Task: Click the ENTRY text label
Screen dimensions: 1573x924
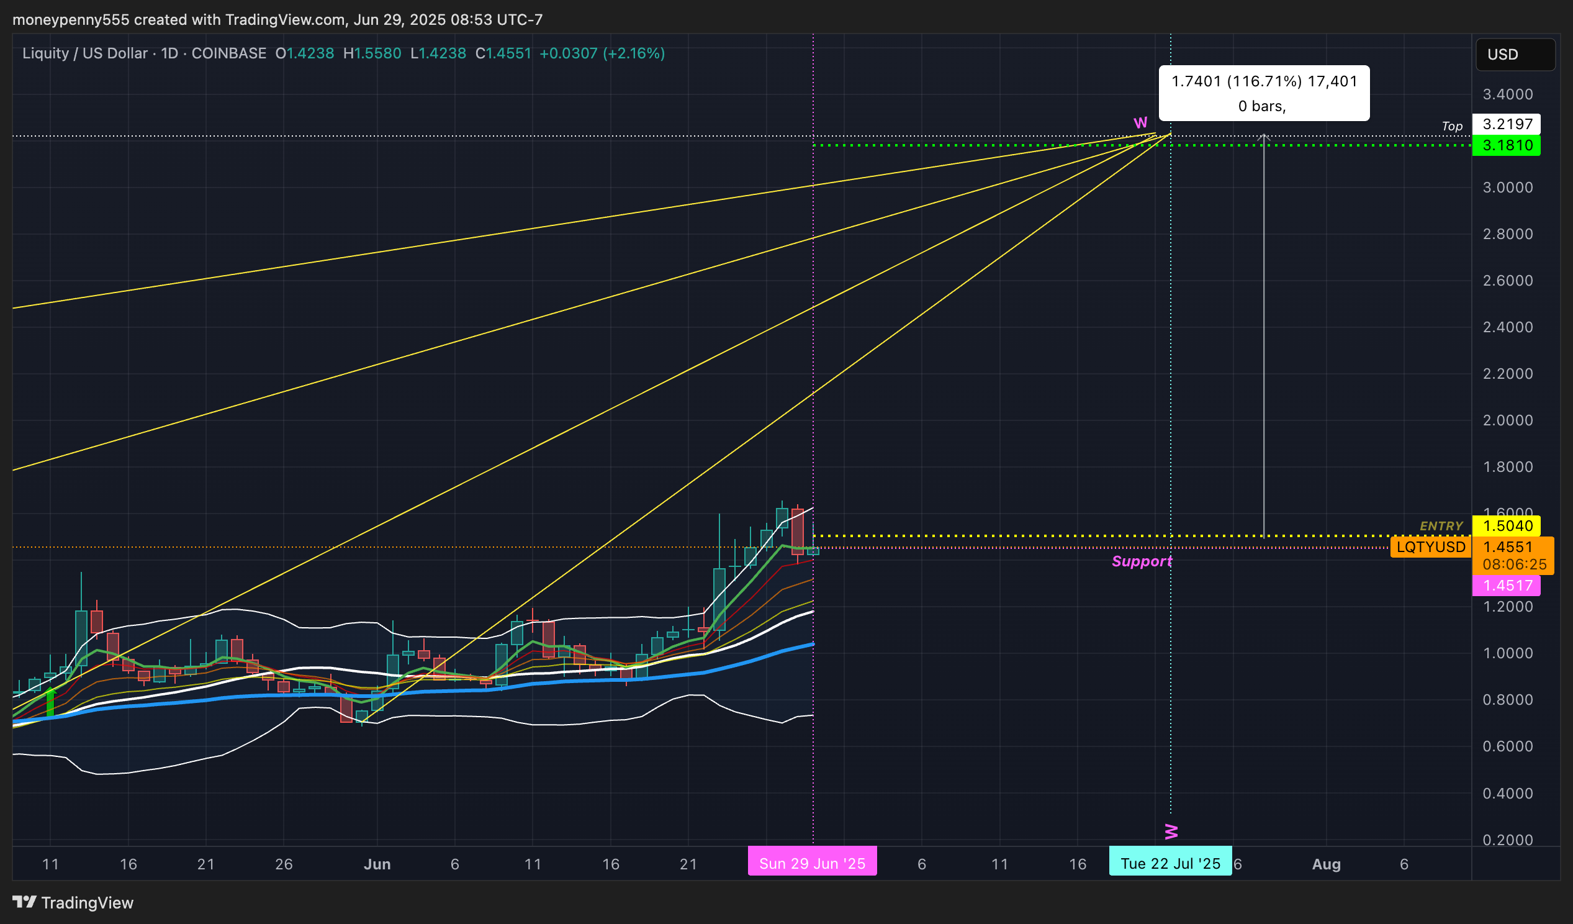Action: [1441, 527]
